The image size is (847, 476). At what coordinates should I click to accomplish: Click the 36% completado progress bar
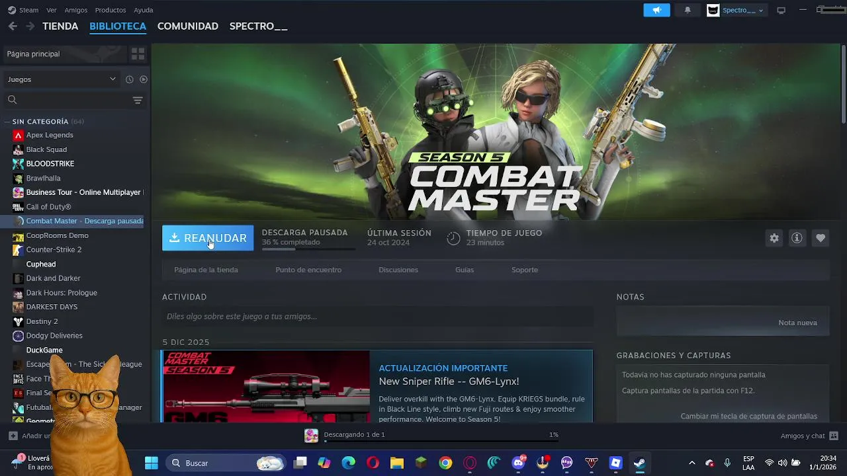(308, 249)
